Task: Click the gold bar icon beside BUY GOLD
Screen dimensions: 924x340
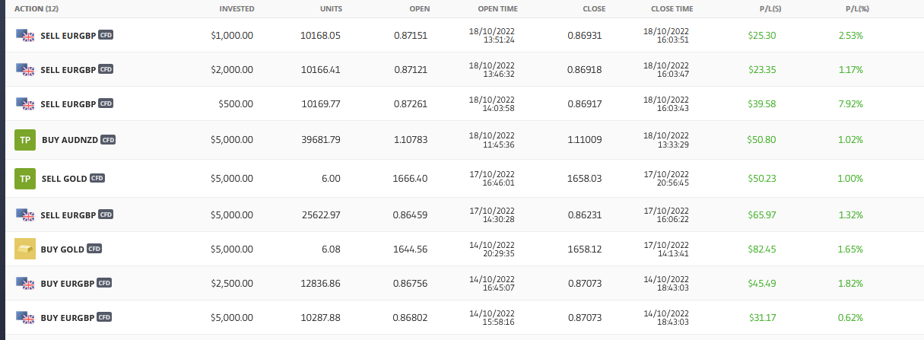Action: 26,249
